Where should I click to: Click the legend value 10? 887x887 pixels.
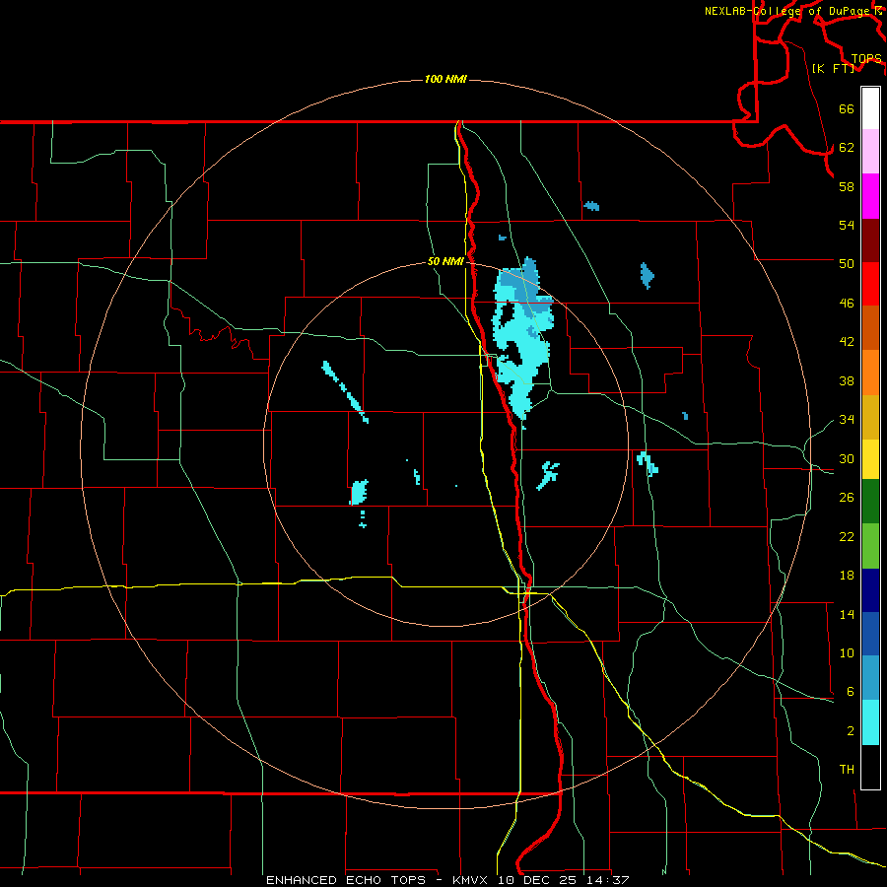coord(847,652)
